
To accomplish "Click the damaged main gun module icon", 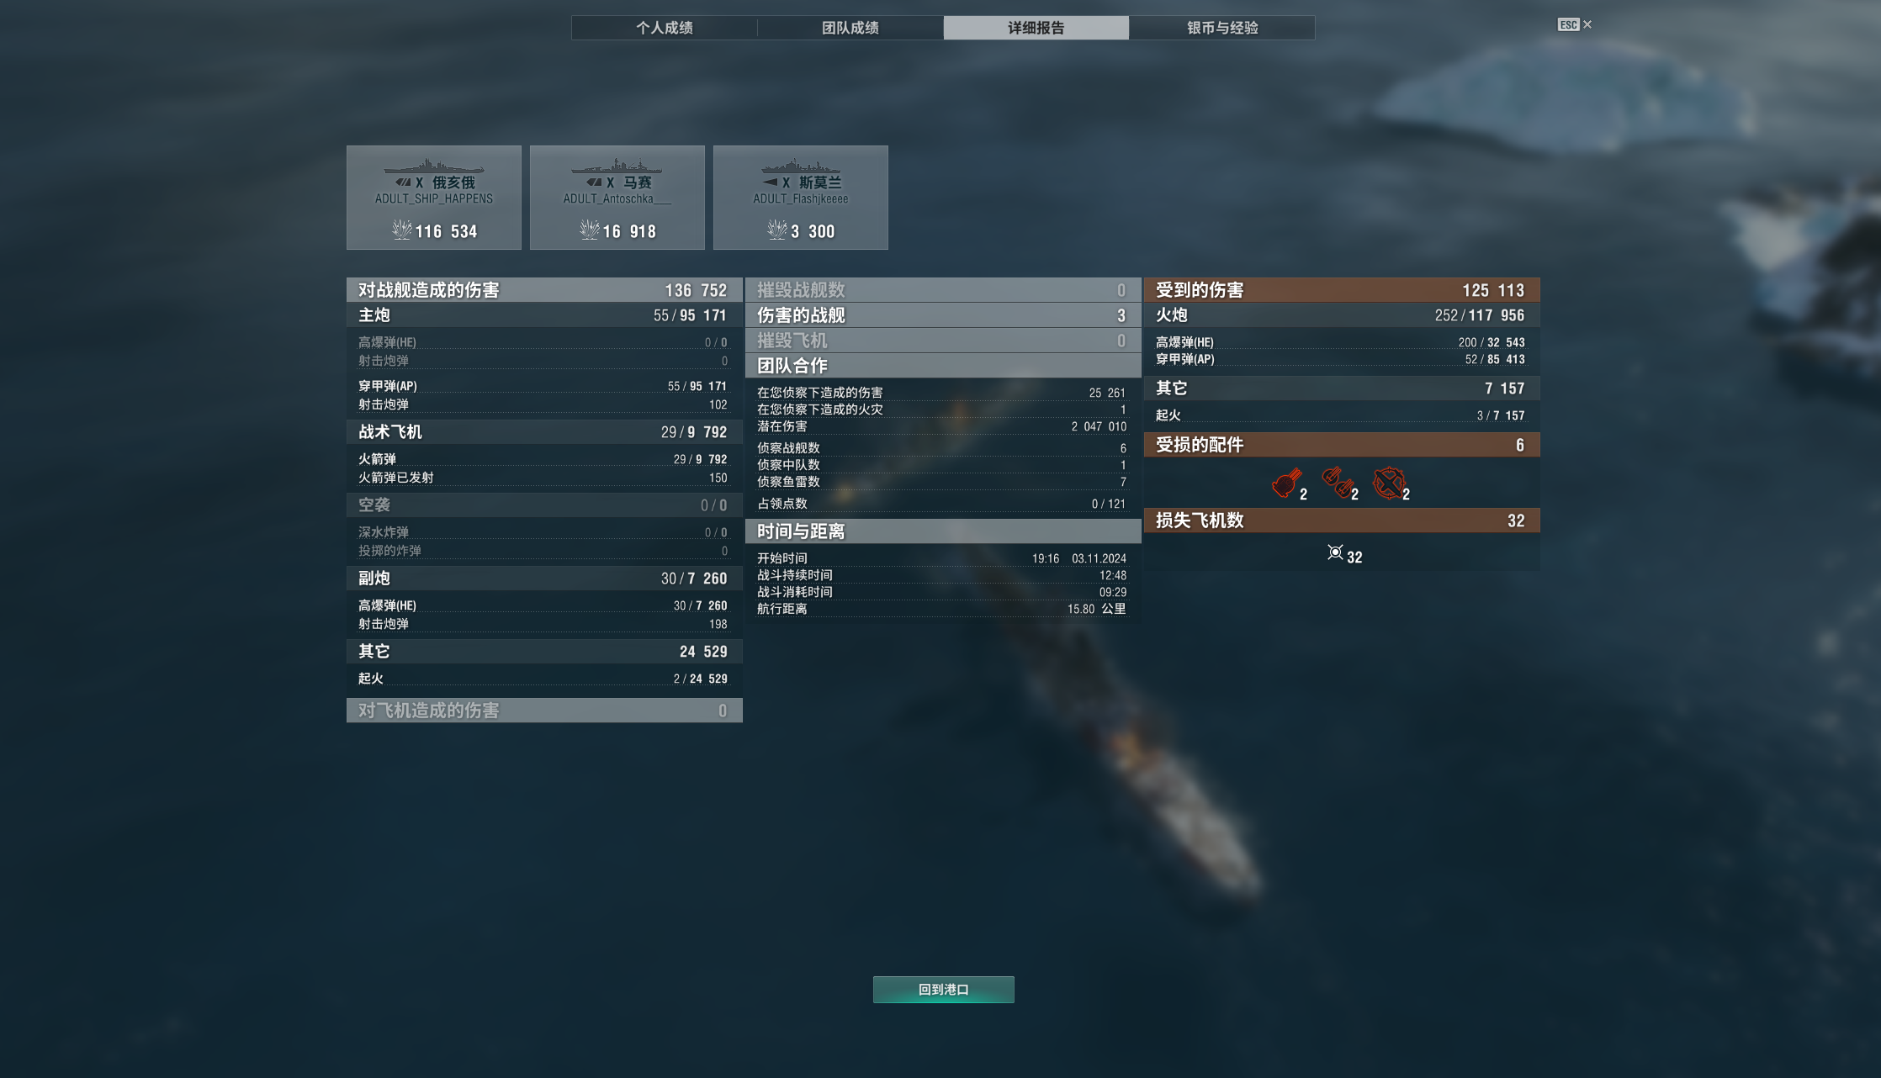I will [x=1286, y=484].
